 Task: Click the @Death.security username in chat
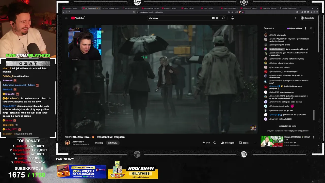(276, 53)
